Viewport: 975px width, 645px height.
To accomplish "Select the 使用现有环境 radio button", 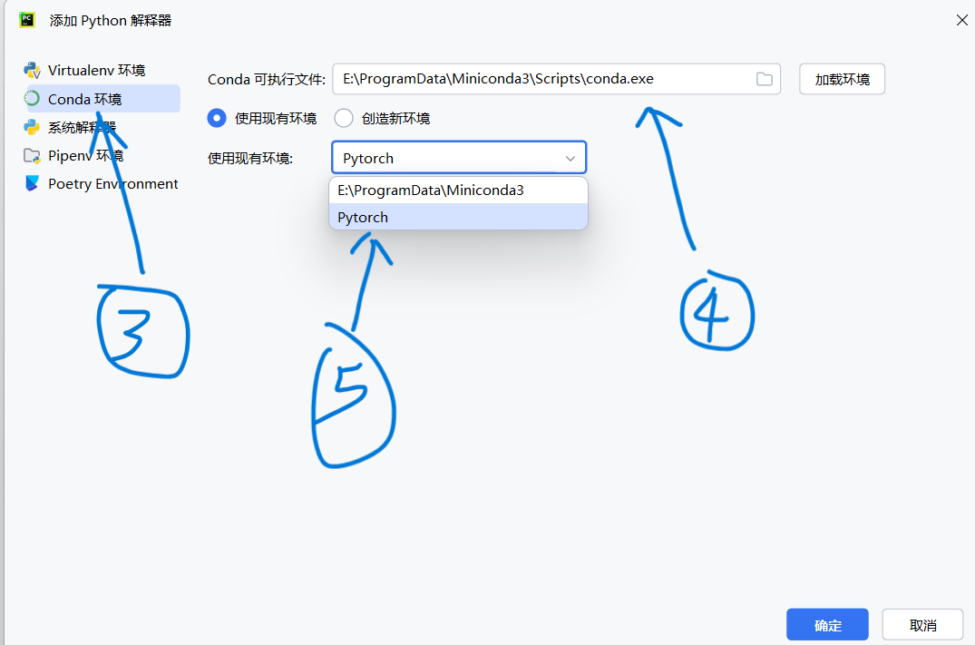I will 217,118.
